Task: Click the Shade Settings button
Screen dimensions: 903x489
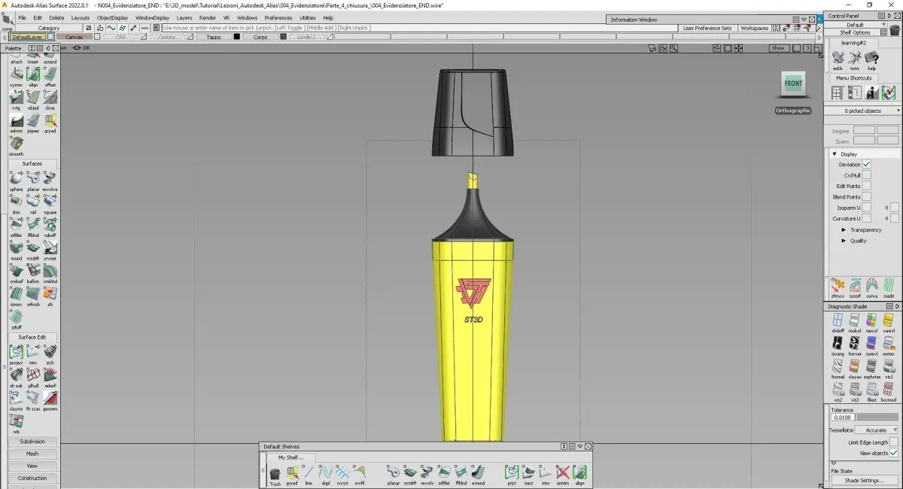Action: coord(863,480)
